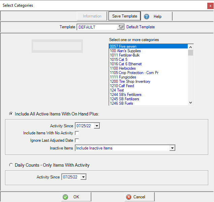Click the Default Template link
Viewport: 214px width, 202px height.
[x=141, y=27]
